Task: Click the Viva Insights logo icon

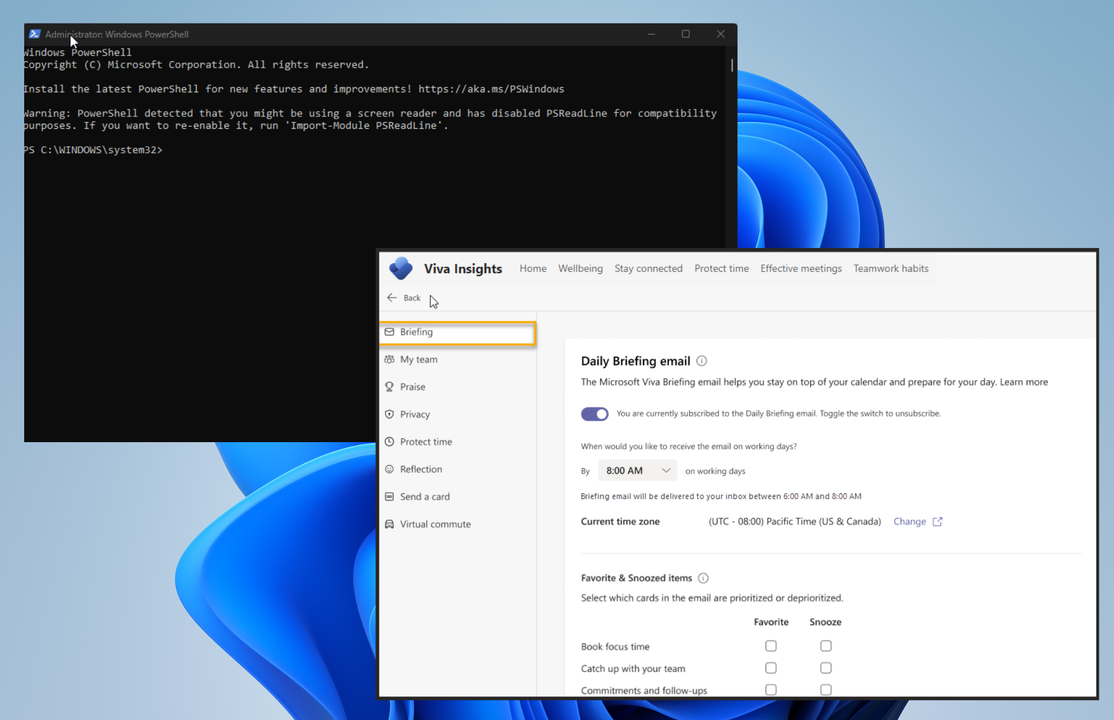Action: coord(401,268)
